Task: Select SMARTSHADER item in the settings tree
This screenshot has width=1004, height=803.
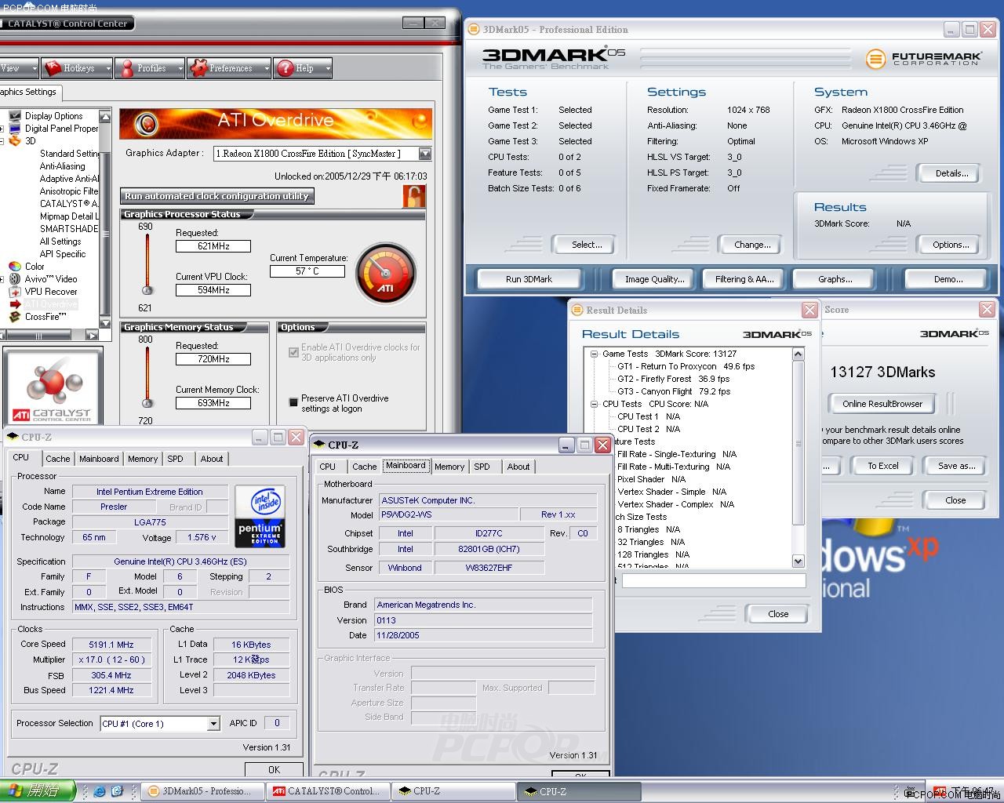Action: pyautogui.click(x=69, y=229)
